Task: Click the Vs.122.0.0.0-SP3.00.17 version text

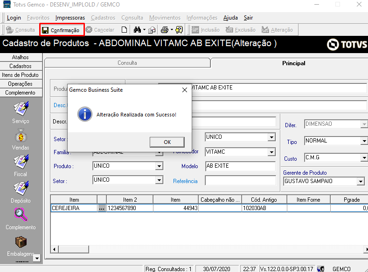Action: pos(286,269)
